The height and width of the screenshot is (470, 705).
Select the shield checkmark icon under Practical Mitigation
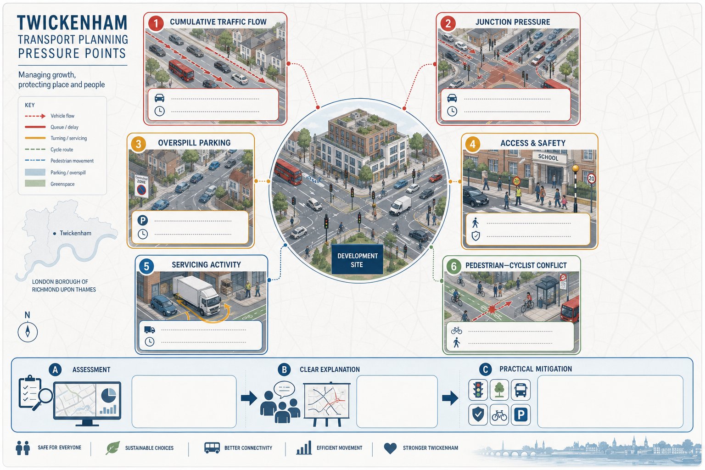(x=478, y=415)
